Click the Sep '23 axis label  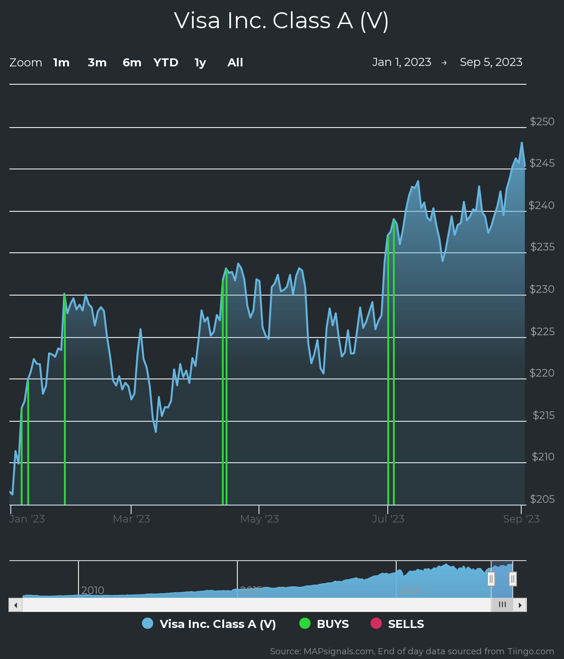pyautogui.click(x=521, y=519)
